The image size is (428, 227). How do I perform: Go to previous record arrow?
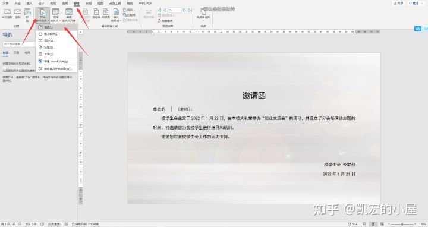pos(165,10)
